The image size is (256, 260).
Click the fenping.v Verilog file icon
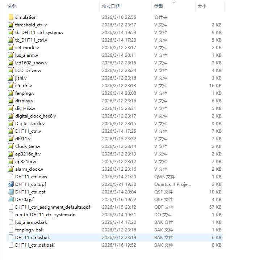coord(11,93)
